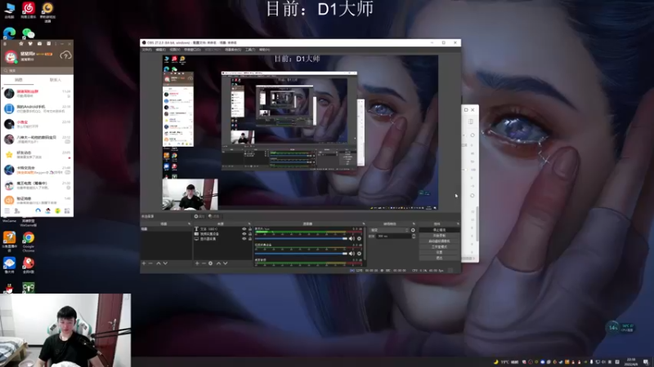This screenshot has width=654, height=367.
Task: Click the QQ search box
Action: 37,71
